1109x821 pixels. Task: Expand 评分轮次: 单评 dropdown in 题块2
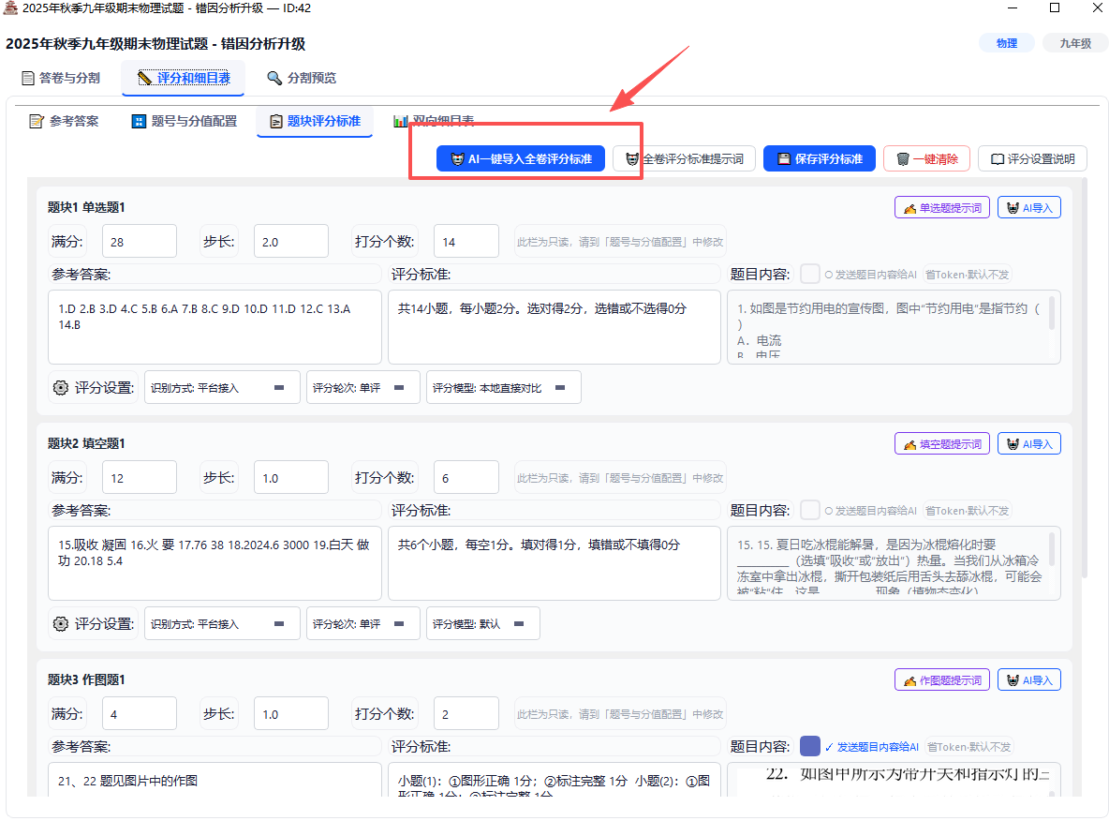(x=362, y=623)
